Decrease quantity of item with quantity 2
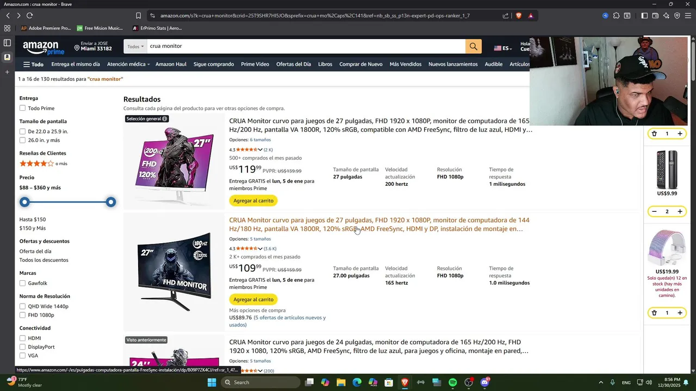The height and width of the screenshot is (391, 696). [x=654, y=211]
